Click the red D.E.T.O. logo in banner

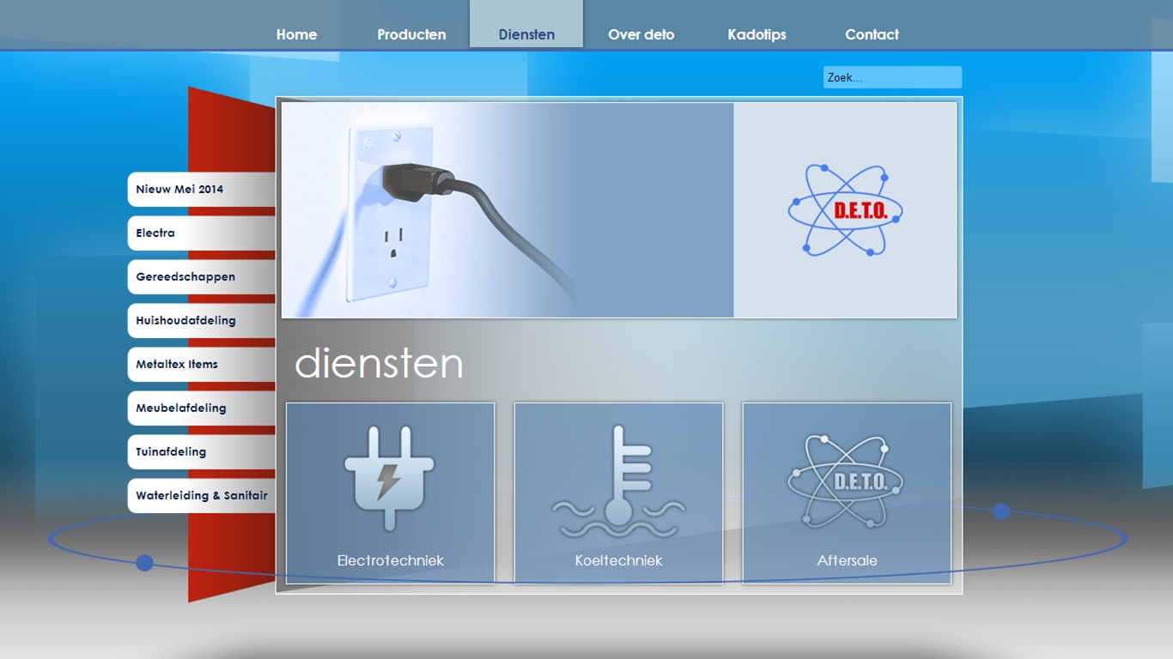pos(846,210)
